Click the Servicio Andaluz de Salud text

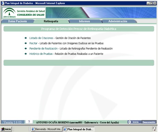(x=31, y=11)
